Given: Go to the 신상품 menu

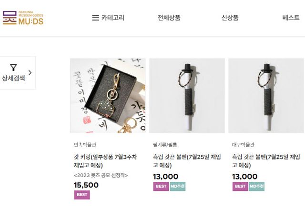Looking at the screenshot, I should coord(230,18).
